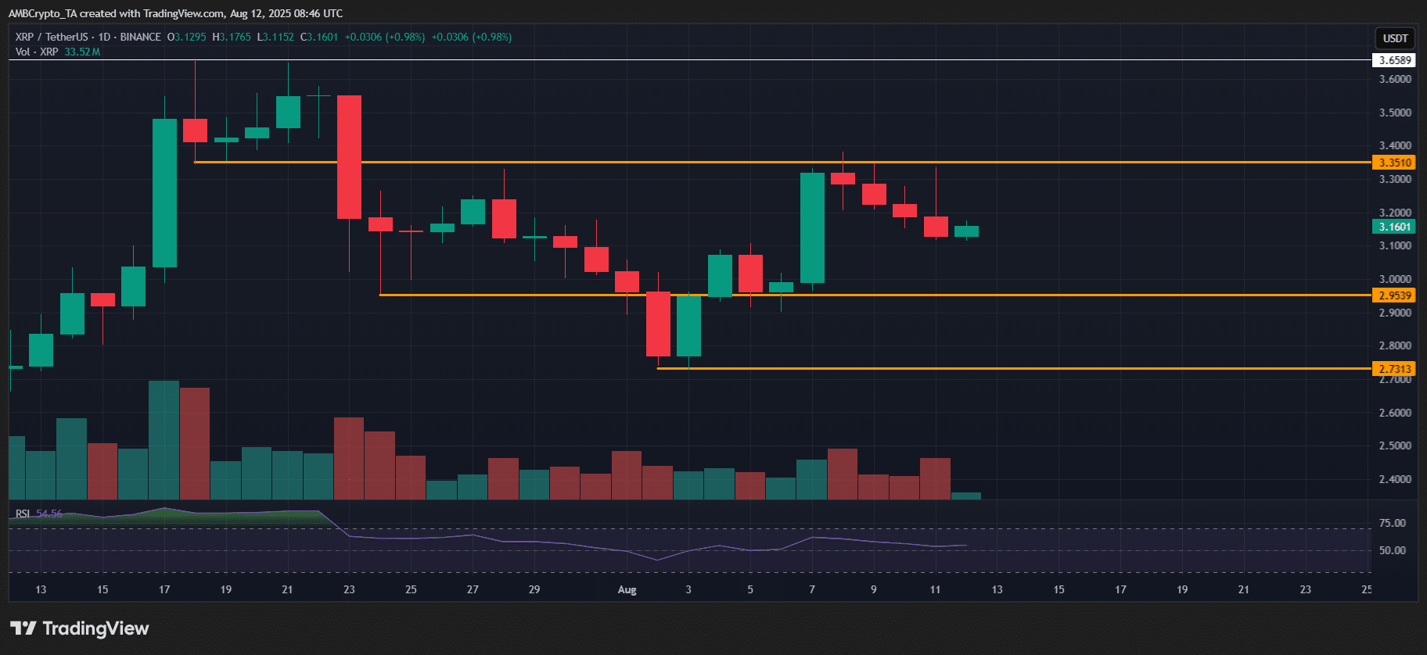Open the USDT currency selector

tap(1395, 38)
